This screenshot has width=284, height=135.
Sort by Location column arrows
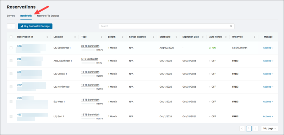click(x=75, y=37)
